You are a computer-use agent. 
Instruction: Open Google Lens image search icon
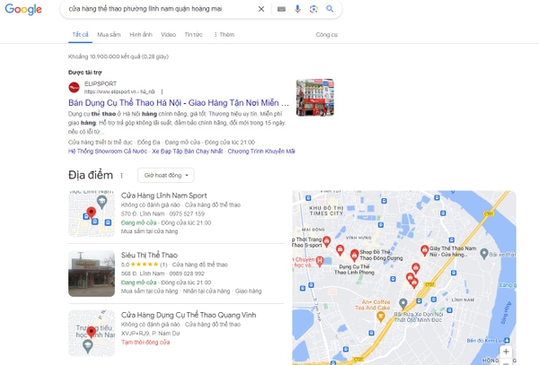314,9
